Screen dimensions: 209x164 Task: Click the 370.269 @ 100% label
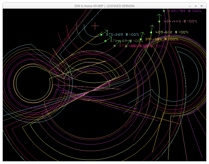[122, 35]
